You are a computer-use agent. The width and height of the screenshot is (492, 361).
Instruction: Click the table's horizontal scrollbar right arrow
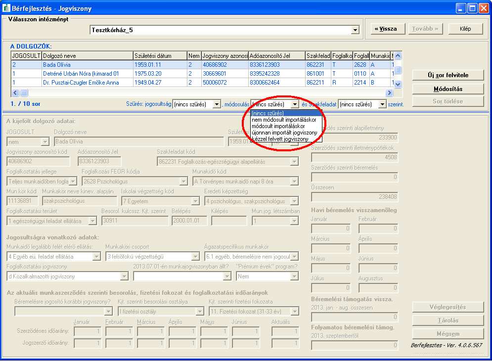click(x=389, y=92)
